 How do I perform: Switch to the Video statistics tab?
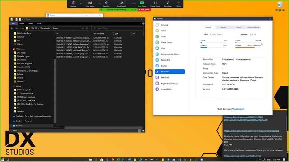[x=238, y=27]
